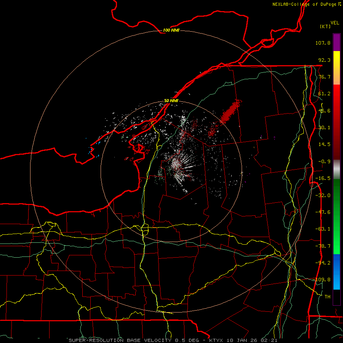Click the 14.5 velocity scale value
Screen dimensions: 343x343
(x=324, y=144)
